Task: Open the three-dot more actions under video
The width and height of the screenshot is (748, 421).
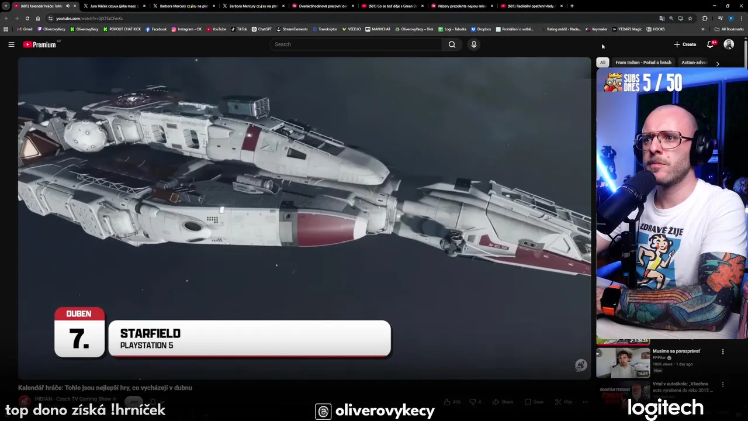Action: tap(585, 402)
